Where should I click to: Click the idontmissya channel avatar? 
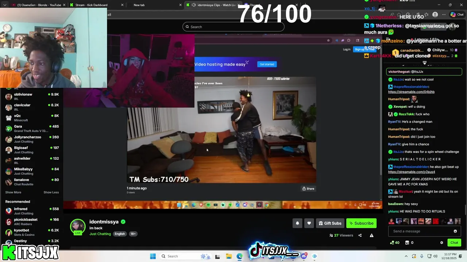pyautogui.click(x=78, y=226)
